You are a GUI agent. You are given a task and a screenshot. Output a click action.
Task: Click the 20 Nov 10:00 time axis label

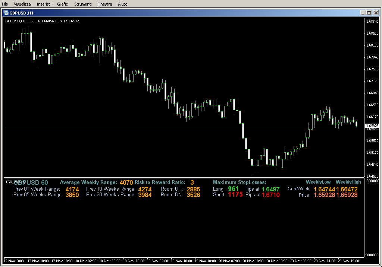coord(253,261)
